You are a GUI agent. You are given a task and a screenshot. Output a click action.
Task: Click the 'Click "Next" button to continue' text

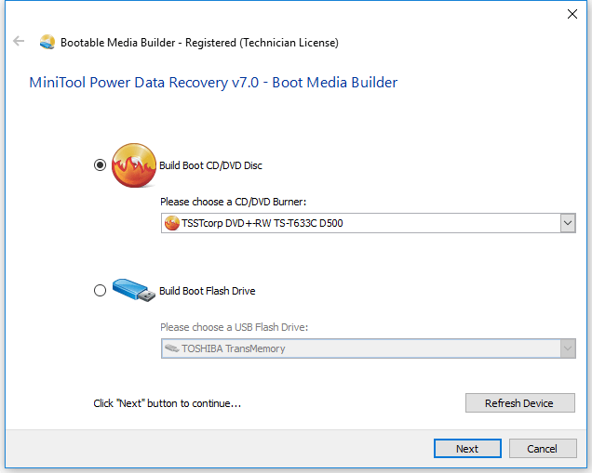click(167, 403)
